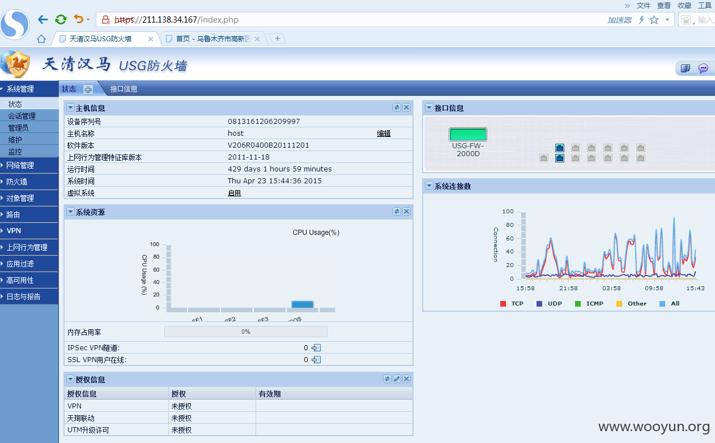Open the browser history dropdown arrow
Viewport: 715px width, 443px height.
pyautogui.click(x=87, y=20)
